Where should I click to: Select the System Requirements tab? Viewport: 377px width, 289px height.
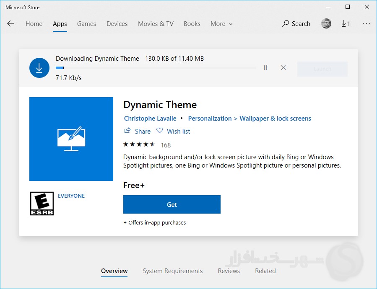point(172,271)
